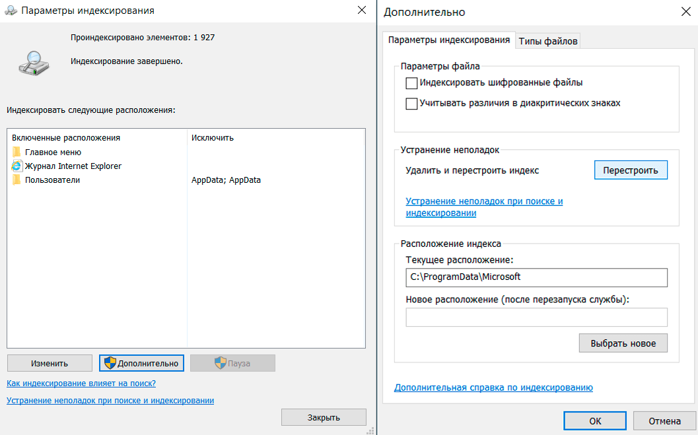Open Как индексирование влияет на поиск link
Screen dimensions: 698x435
[81, 383]
